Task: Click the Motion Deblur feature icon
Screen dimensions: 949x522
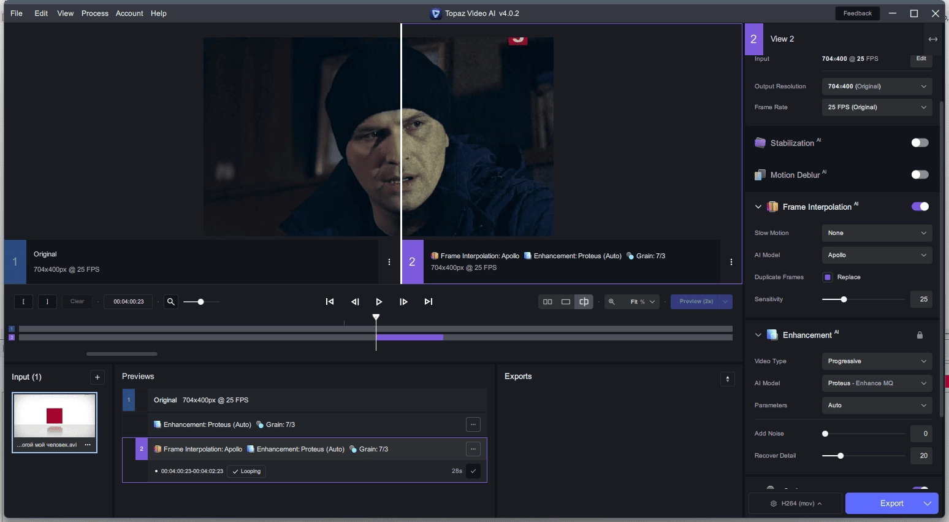Action: point(760,175)
